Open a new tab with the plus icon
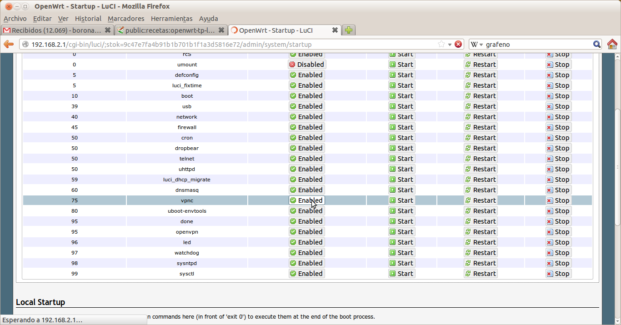The height and width of the screenshot is (325, 621). [x=349, y=30]
